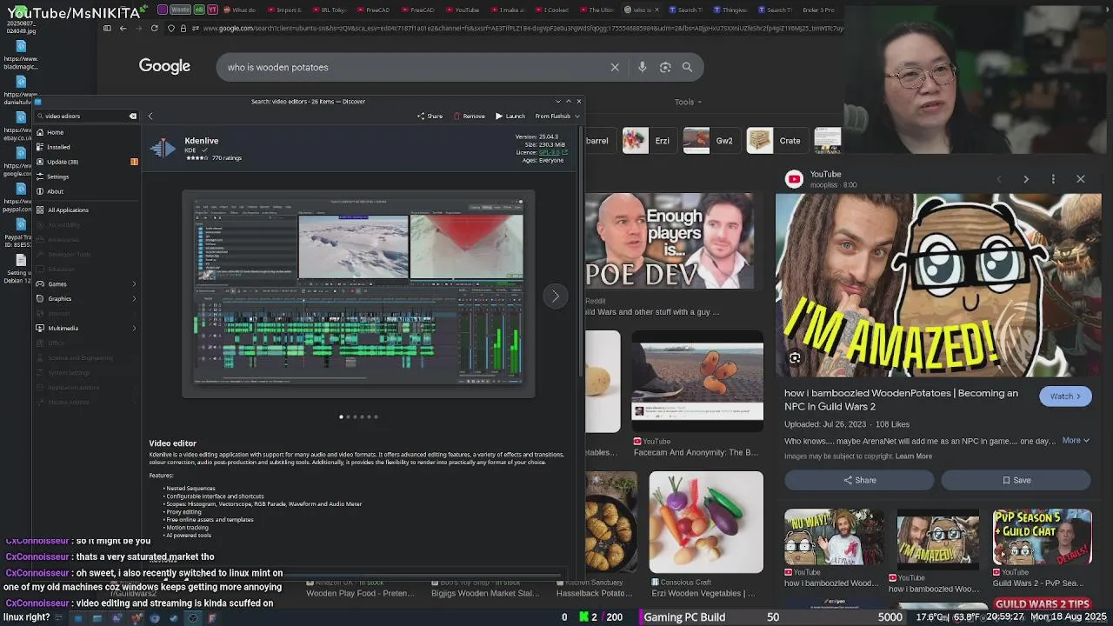This screenshot has height=626, width=1113.
Task: Open the 'Facecam And Anonymity' YouTube result
Action: pyautogui.click(x=697, y=381)
